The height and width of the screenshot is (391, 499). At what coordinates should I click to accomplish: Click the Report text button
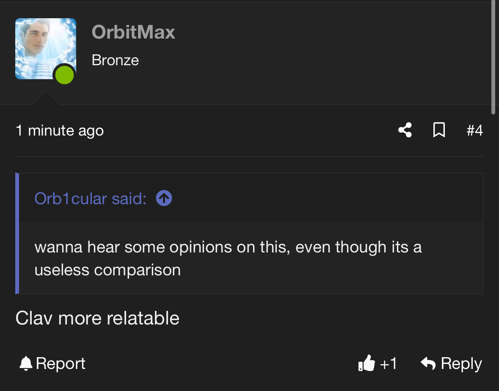pyautogui.click(x=61, y=363)
